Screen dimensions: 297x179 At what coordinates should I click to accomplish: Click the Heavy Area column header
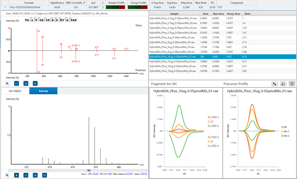[x=233, y=14]
